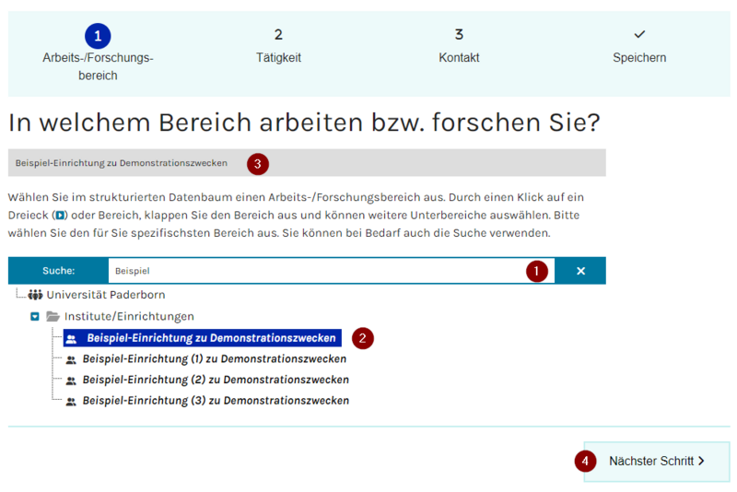Image resolution: width=737 pixels, height=492 pixels.
Task: Click the group icon of the highlighted Beispiel-Einrichtung
Action: coord(72,338)
